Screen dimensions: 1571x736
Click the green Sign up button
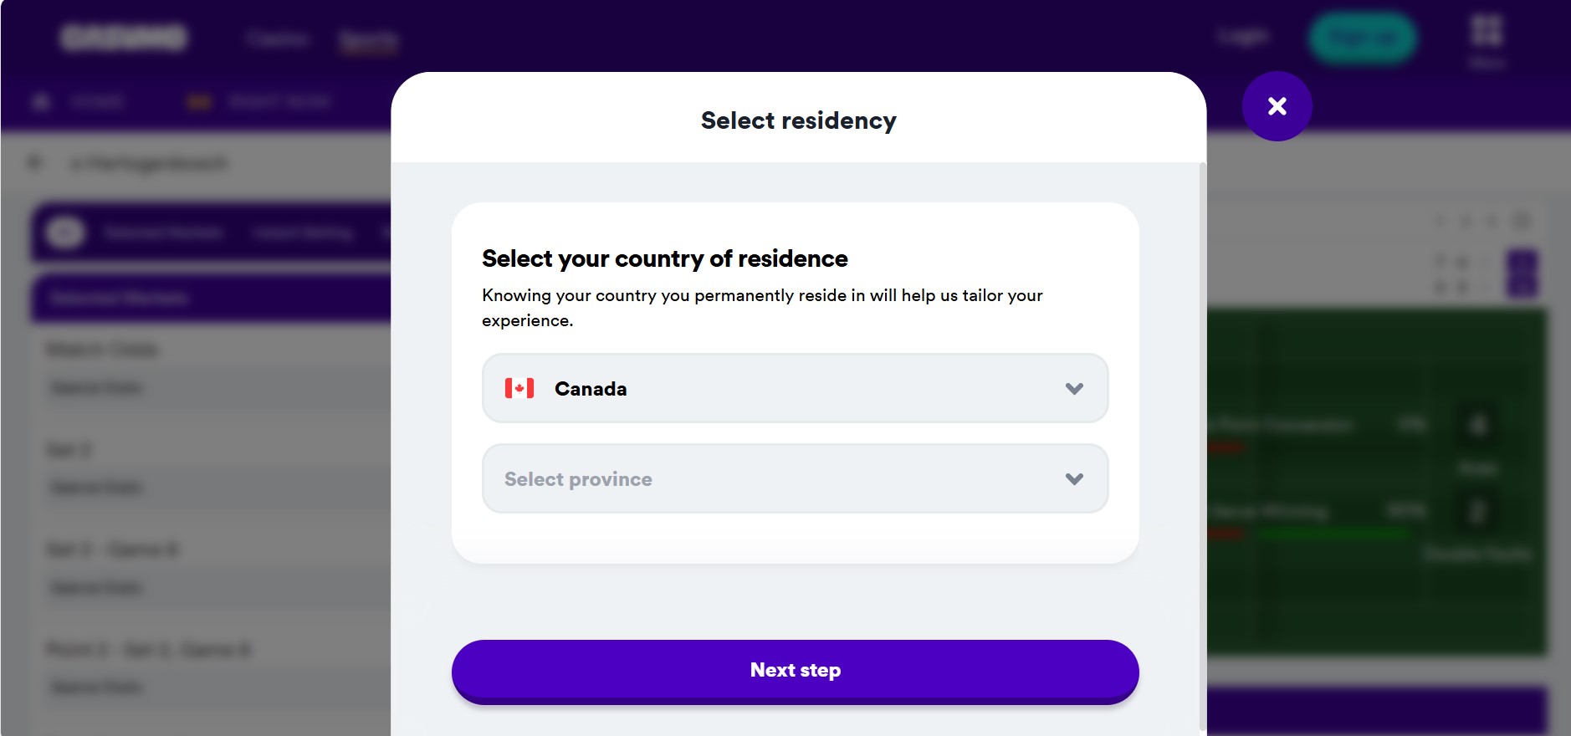coord(1363,38)
